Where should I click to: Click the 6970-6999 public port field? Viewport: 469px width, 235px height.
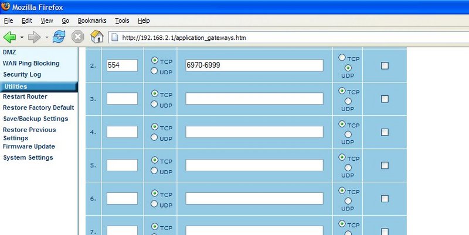pyautogui.click(x=254, y=65)
